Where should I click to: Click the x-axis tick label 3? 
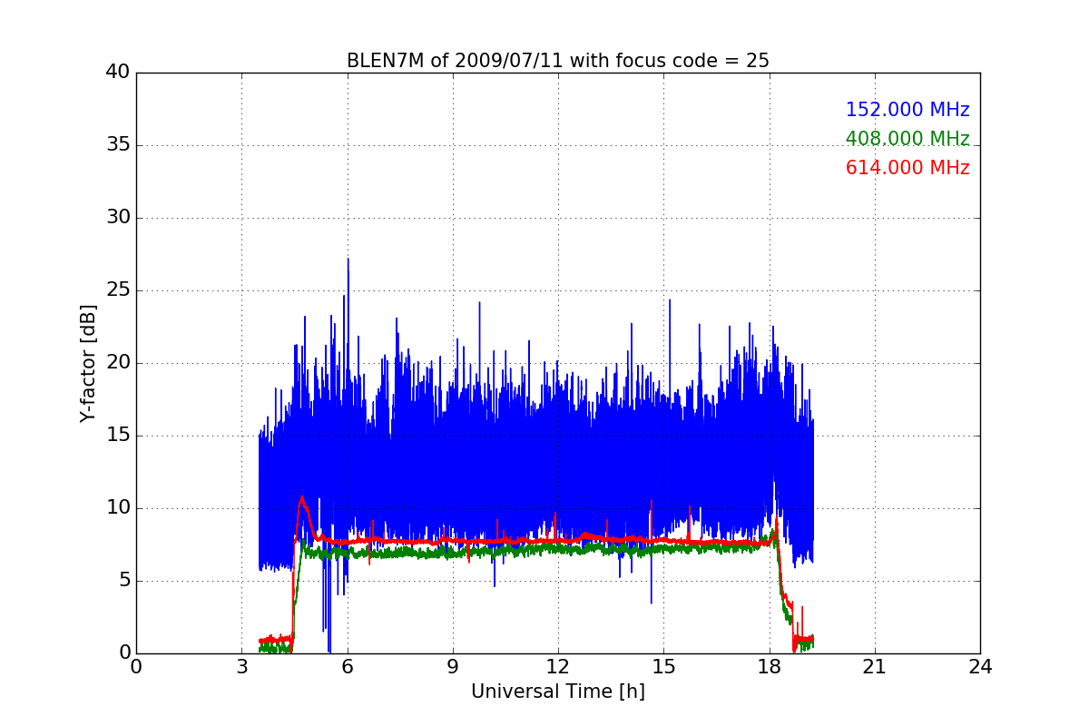pyautogui.click(x=241, y=666)
